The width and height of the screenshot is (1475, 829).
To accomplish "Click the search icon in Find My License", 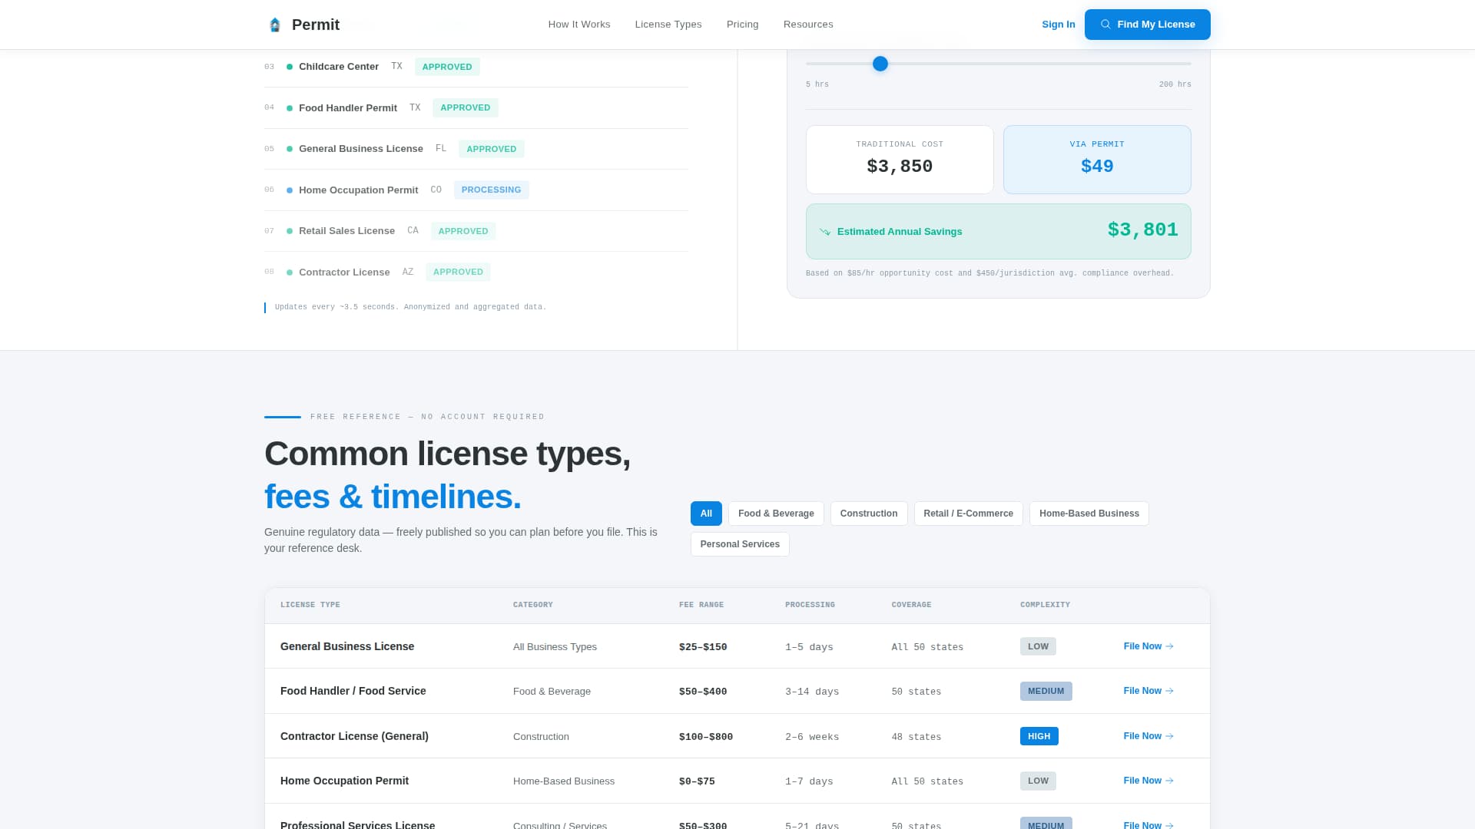I will [x=1105, y=25].
